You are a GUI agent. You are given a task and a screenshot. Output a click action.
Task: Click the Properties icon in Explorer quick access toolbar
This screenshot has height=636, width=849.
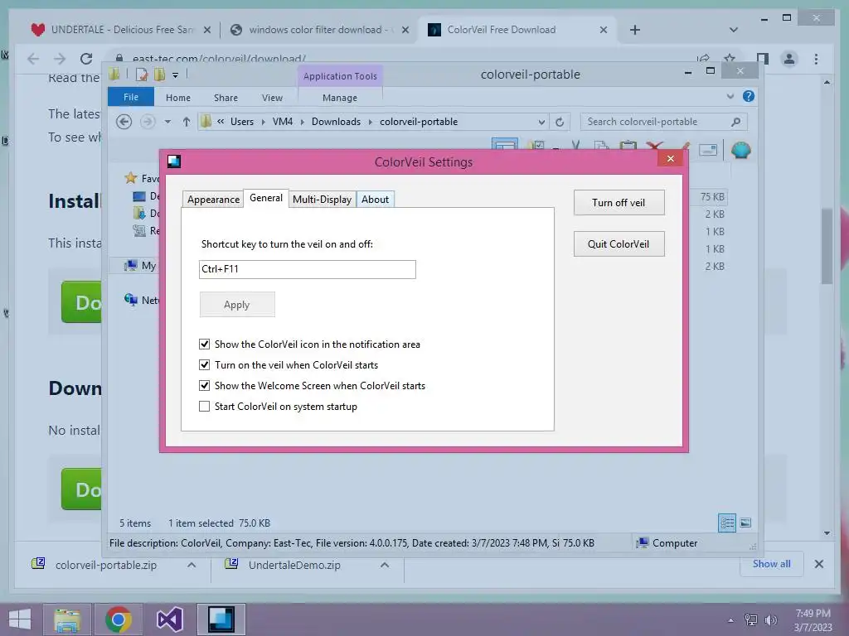(x=142, y=75)
